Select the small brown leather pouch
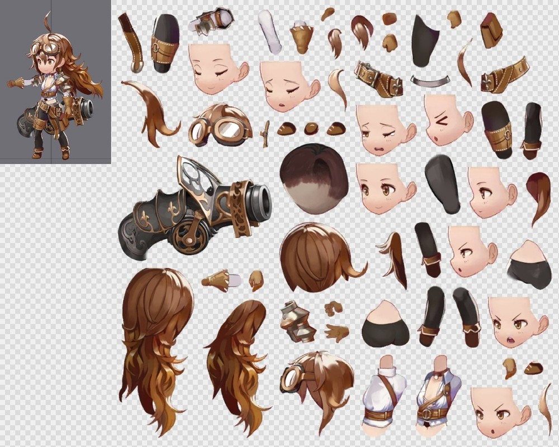 point(491,30)
